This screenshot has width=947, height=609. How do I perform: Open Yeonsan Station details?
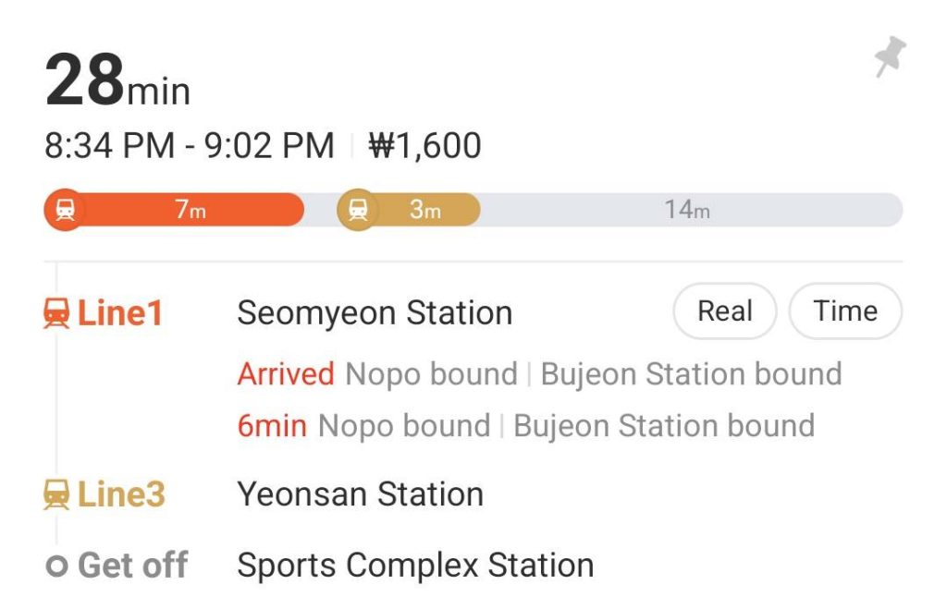pos(361,494)
